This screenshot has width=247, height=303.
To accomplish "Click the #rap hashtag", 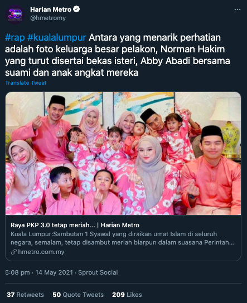I will tap(15, 37).
